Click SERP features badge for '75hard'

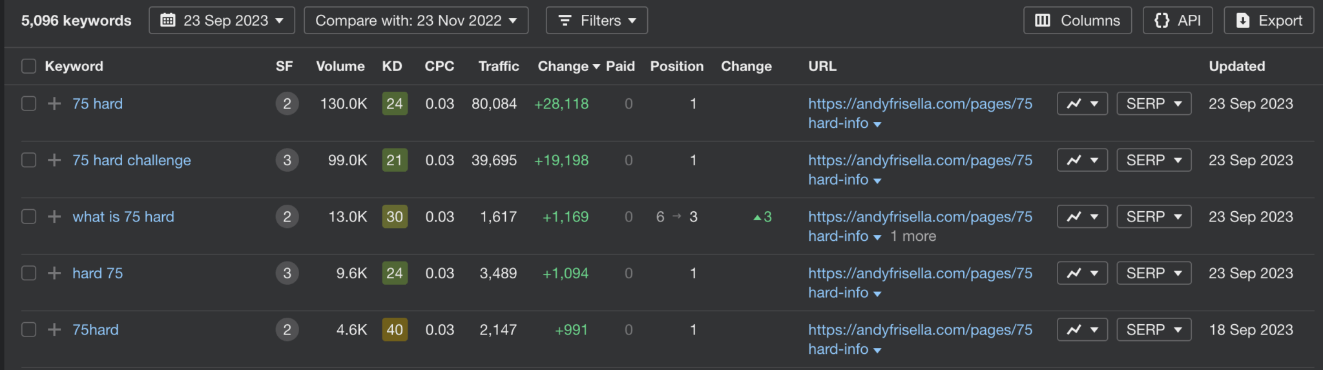coord(287,329)
